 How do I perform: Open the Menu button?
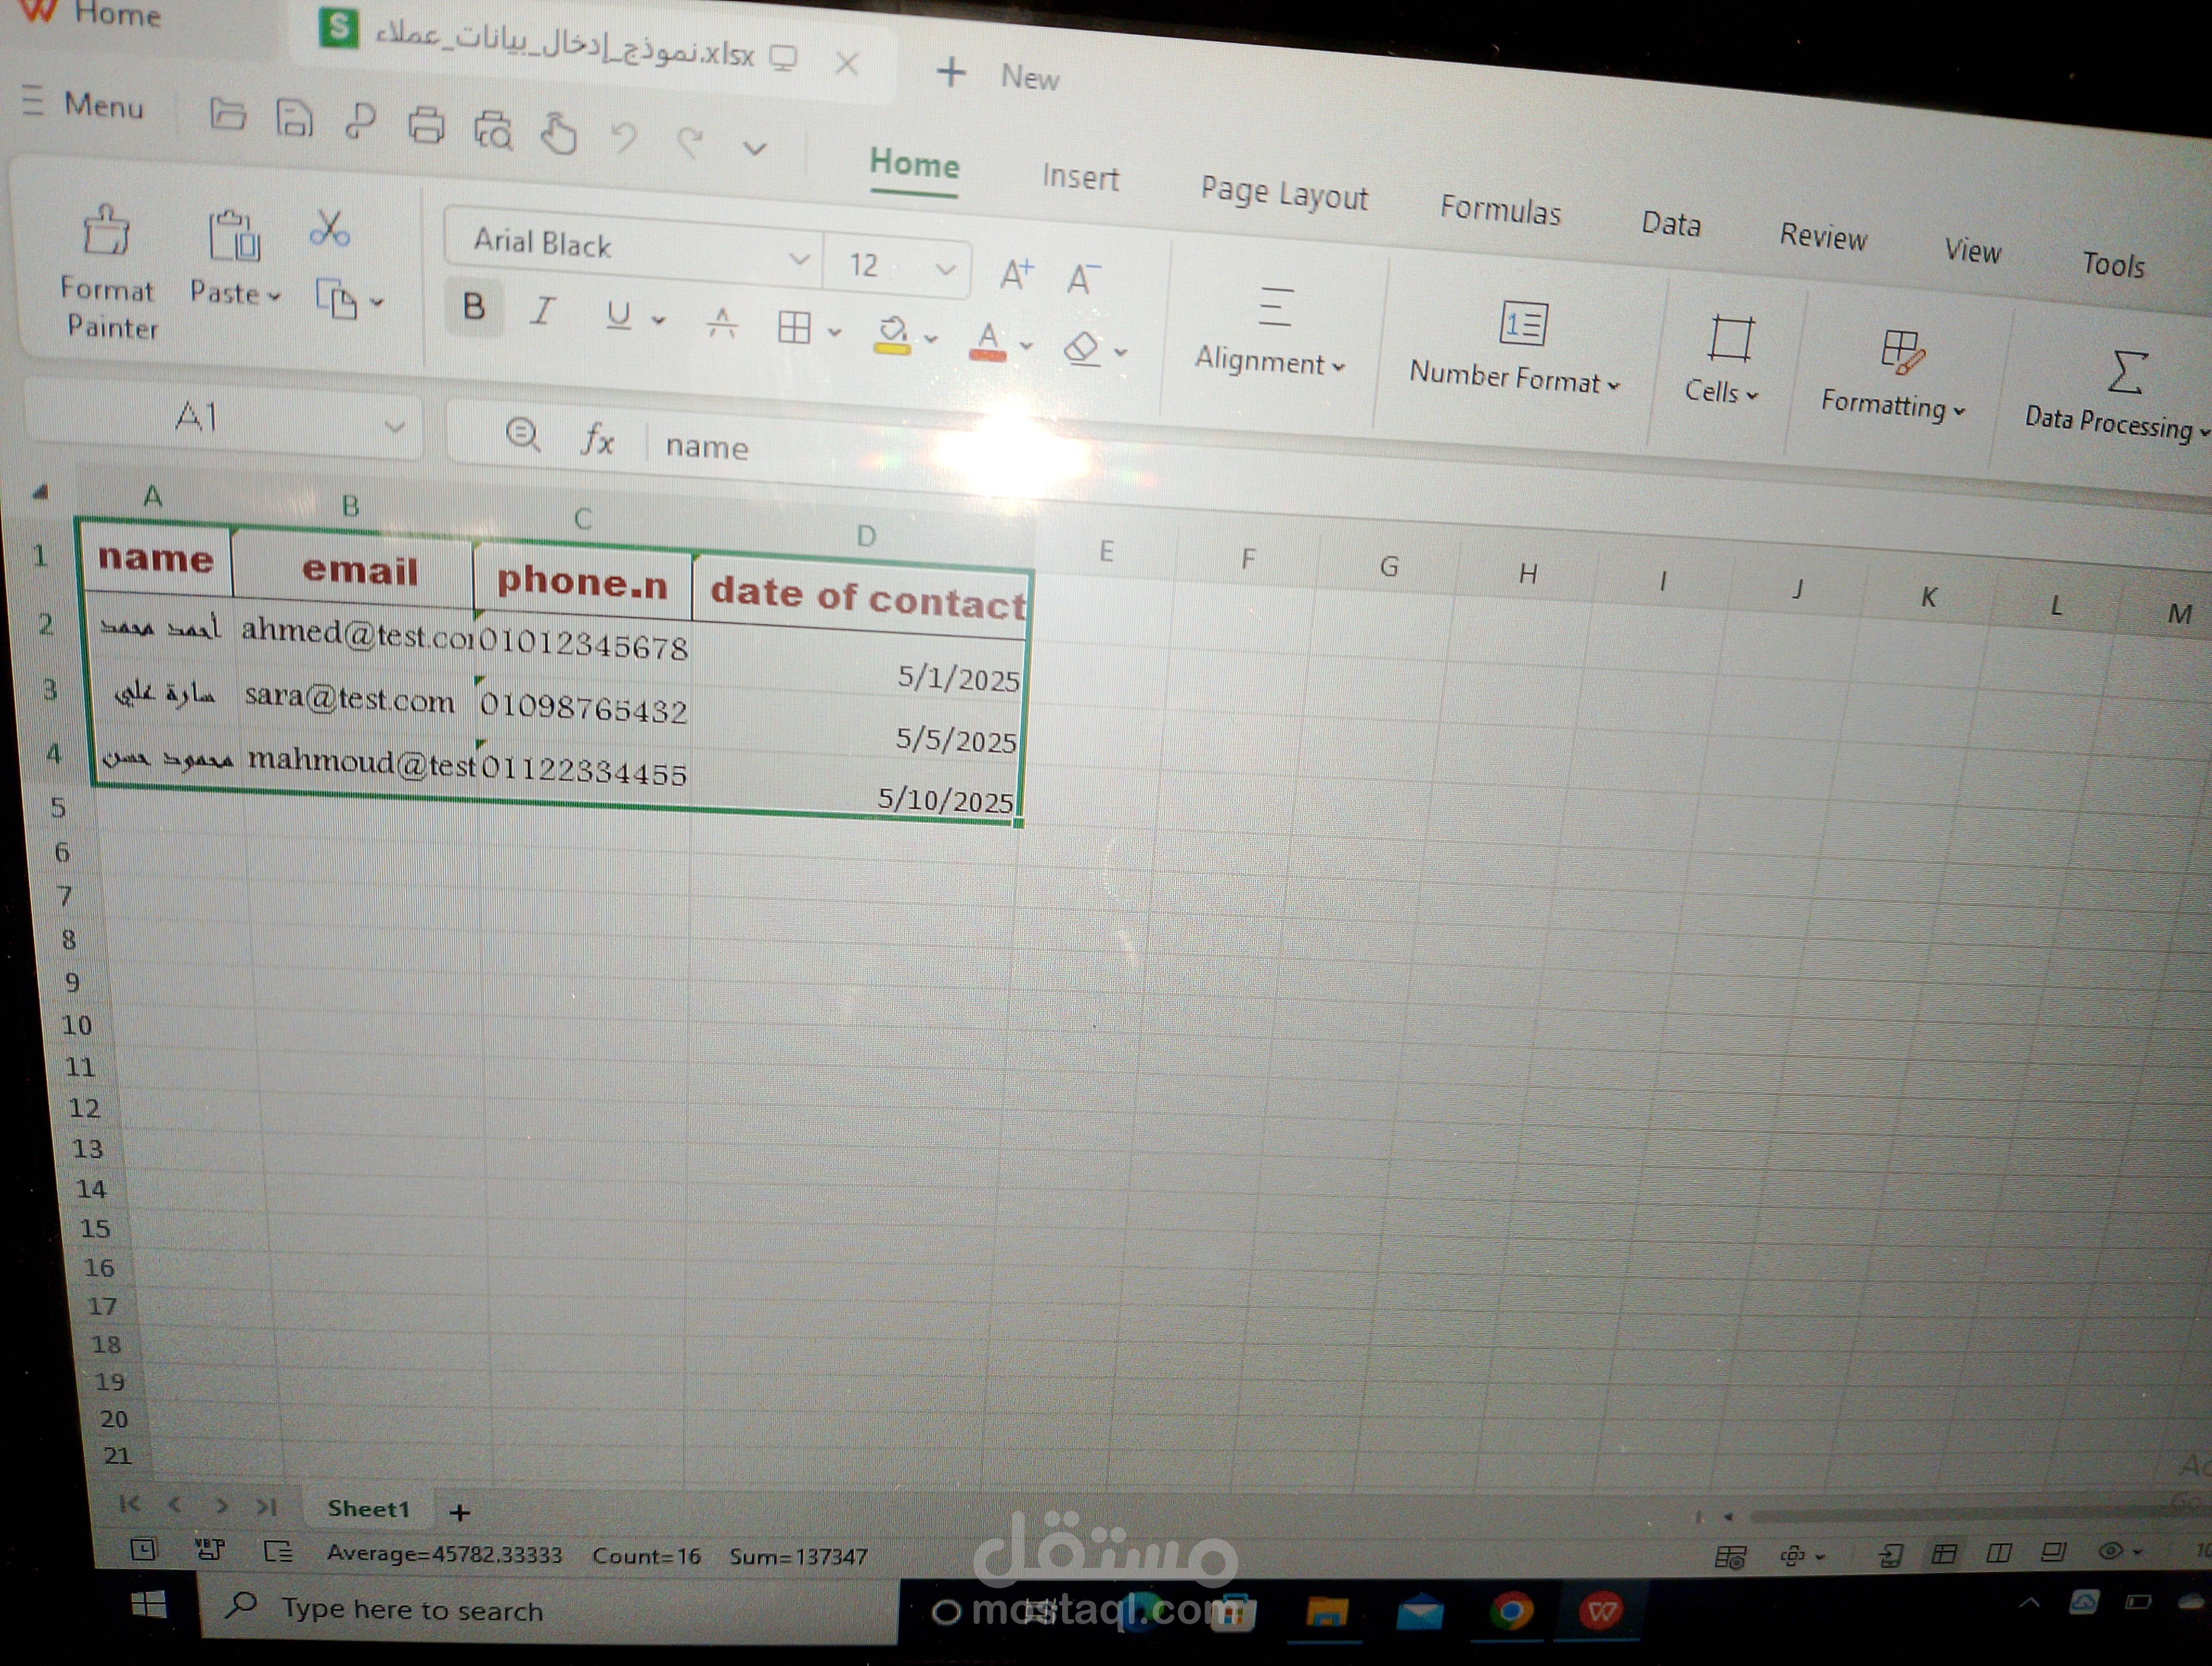[x=83, y=103]
